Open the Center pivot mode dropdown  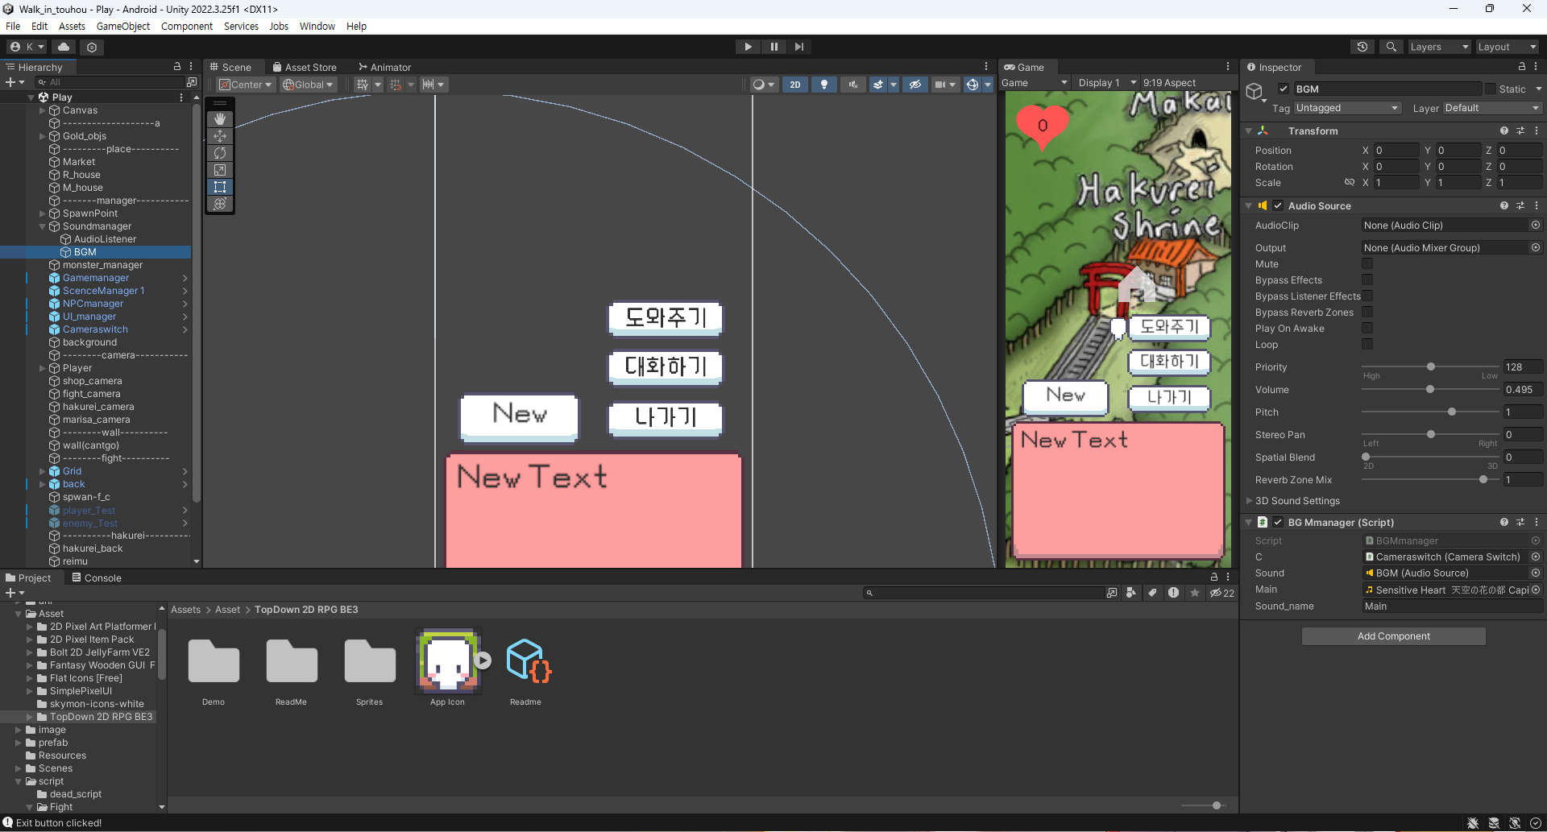pyautogui.click(x=246, y=85)
